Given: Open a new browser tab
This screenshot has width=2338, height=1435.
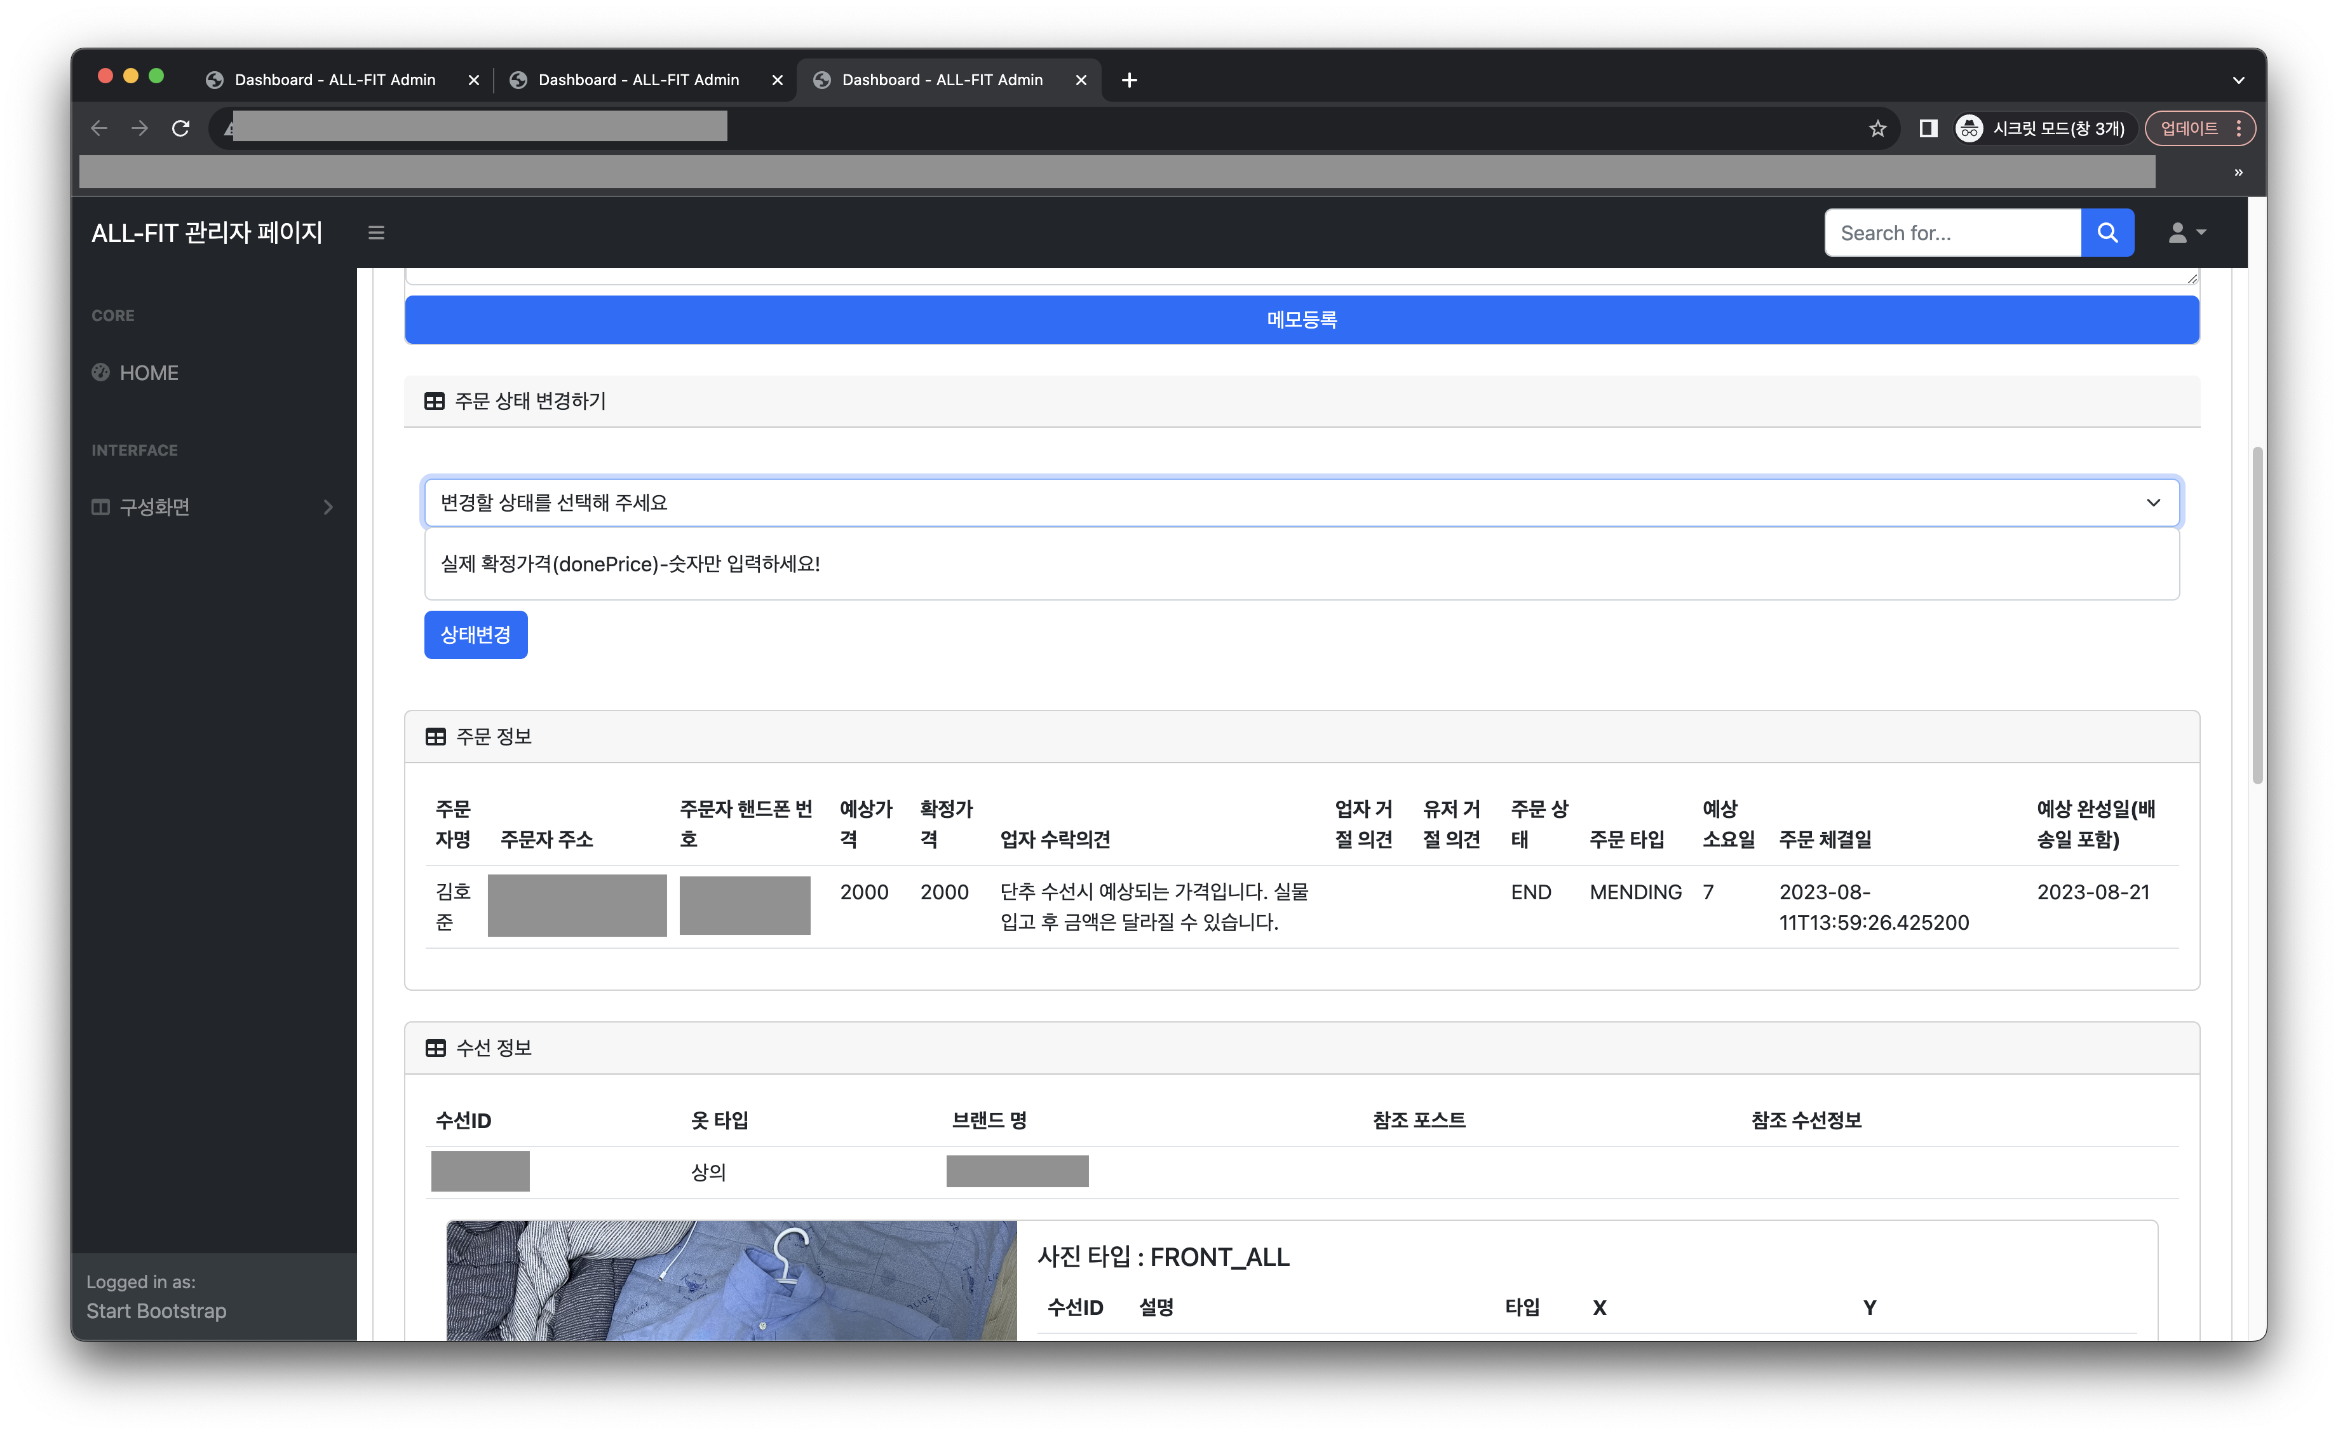Looking at the screenshot, I should tap(1128, 79).
